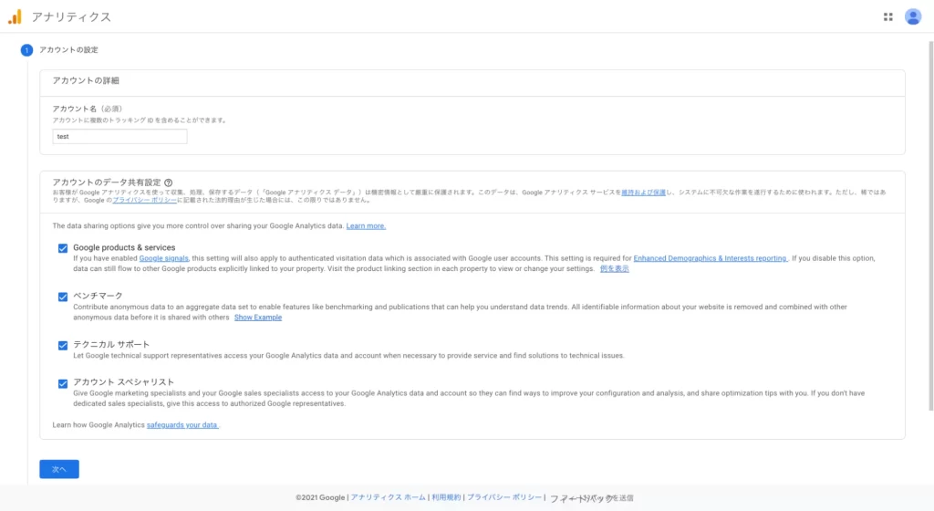Open the Google signals link

164,258
